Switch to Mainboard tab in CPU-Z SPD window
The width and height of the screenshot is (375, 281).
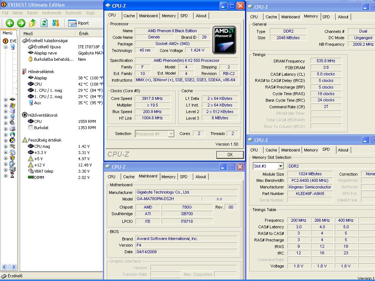(290, 150)
